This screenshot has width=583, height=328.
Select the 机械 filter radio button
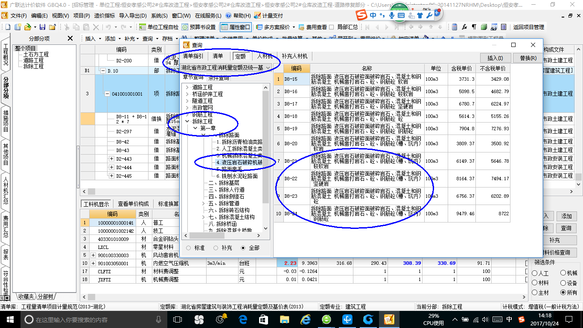click(563, 273)
